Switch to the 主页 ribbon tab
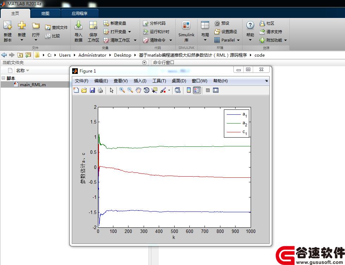This screenshot has height=265, width=345. click(x=15, y=13)
